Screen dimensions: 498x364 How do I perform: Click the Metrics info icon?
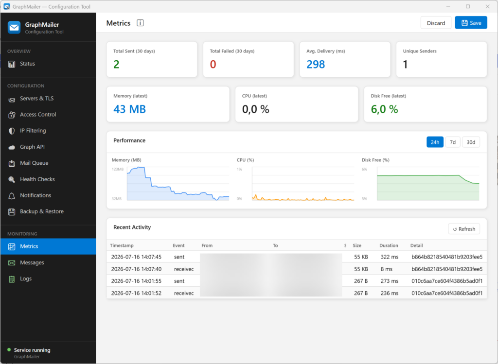[x=140, y=23]
